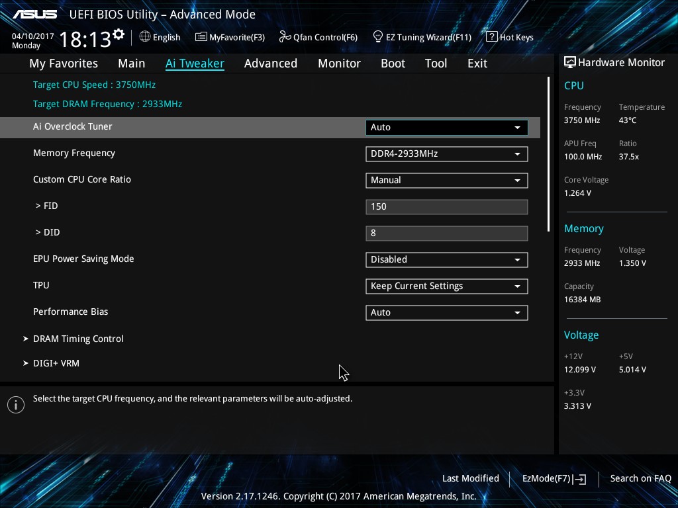678x508 pixels.
Task: Click the info icon beside help text
Action: 16,405
